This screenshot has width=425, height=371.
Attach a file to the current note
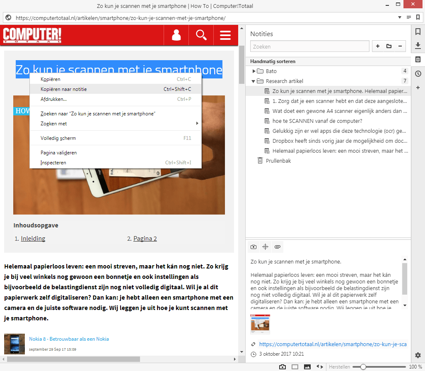pyautogui.click(x=278, y=247)
